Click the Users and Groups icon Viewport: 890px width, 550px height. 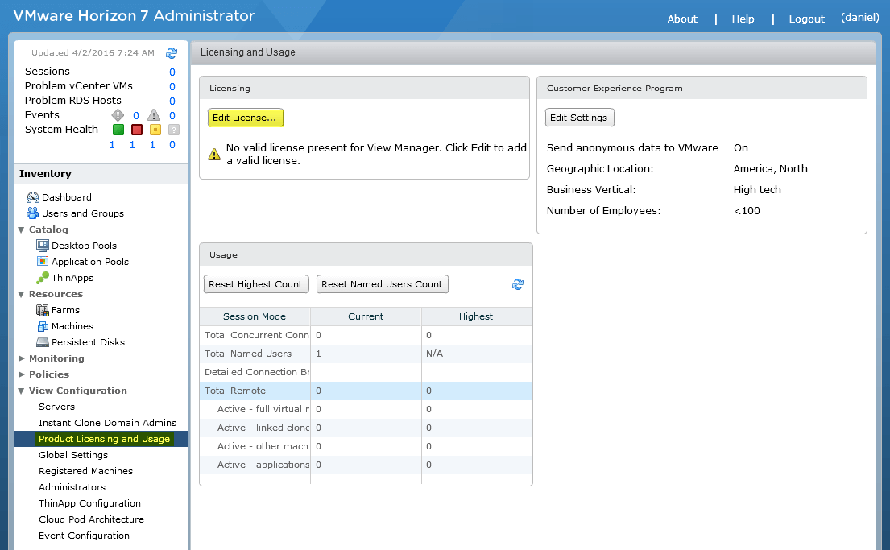coord(32,213)
